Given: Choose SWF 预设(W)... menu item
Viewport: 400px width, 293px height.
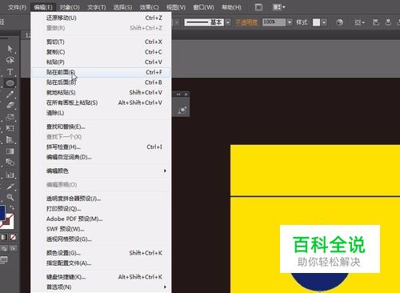Looking at the screenshot, I should [x=101, y=229].
